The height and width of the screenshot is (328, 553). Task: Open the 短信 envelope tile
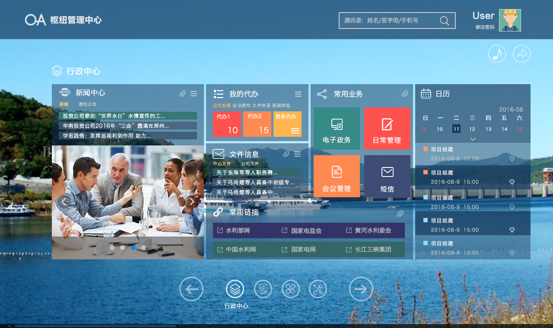387,176
